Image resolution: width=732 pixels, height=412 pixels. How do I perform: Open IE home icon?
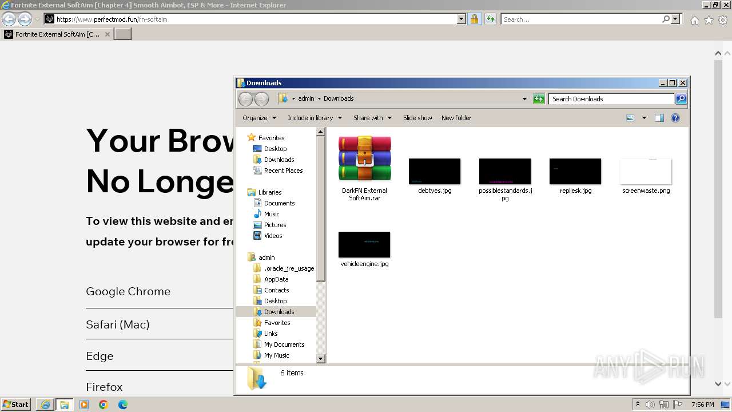click(x=694, y=20)
